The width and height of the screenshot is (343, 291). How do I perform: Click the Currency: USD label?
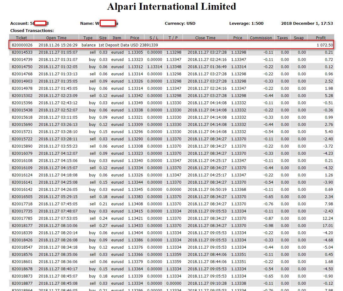tap(180, 23)
